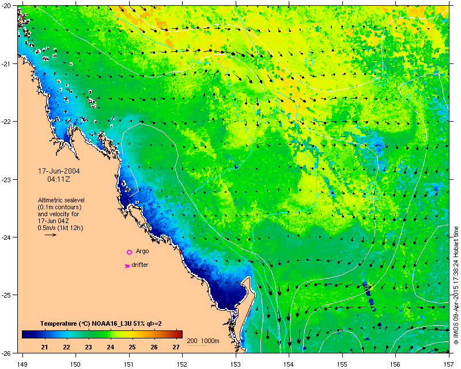Click the '27' colorbar tick label
Image resolution: width=461 pixels, height=369 pixels.
(176, 347)
